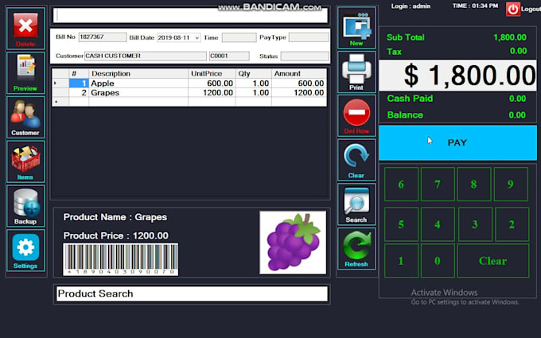The width and height of the screenshot is (541, 338).
Task: Tap keypad number 8
Action: click(474, 185)
